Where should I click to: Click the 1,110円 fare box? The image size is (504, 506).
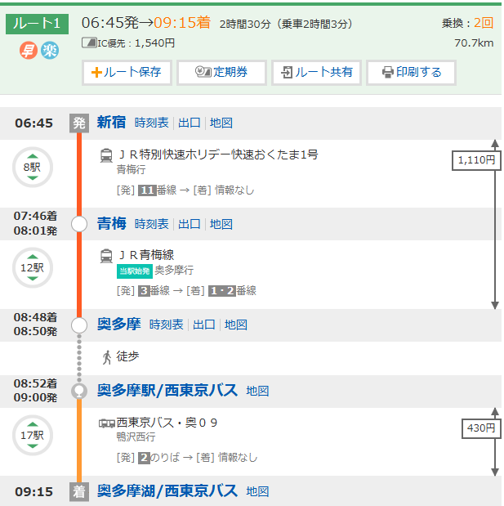tap(476, 161)
